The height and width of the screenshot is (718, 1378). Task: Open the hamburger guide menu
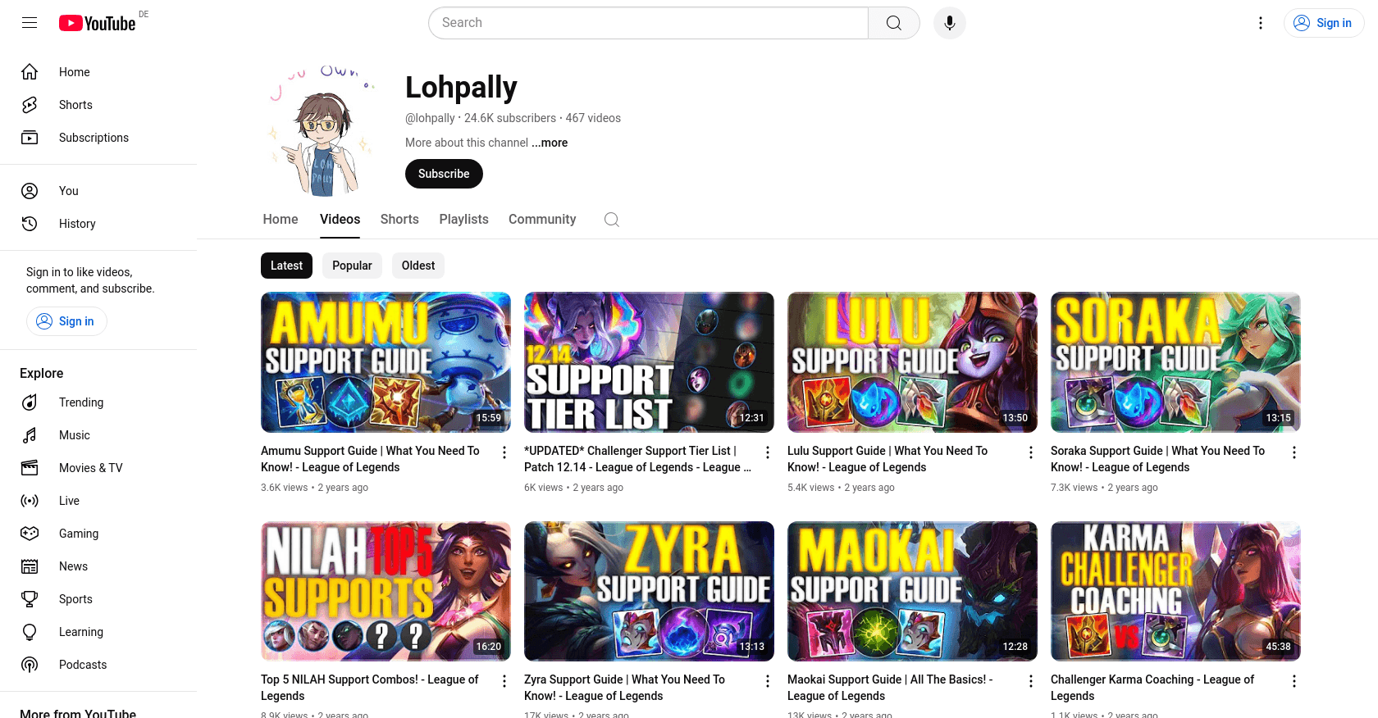[x=30, y=23]
